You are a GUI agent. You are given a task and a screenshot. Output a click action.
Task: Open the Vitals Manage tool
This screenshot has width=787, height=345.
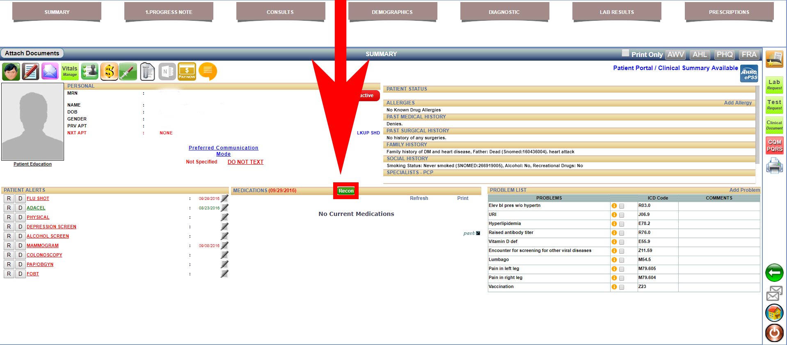tap(70, 72)
